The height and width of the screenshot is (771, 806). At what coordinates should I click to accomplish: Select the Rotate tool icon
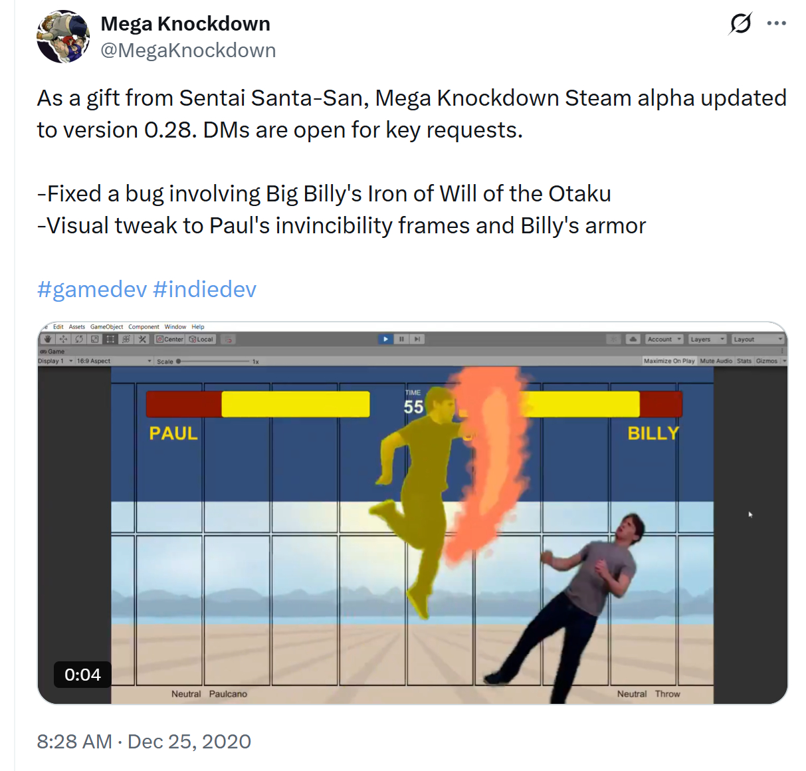tap(79, 339)
